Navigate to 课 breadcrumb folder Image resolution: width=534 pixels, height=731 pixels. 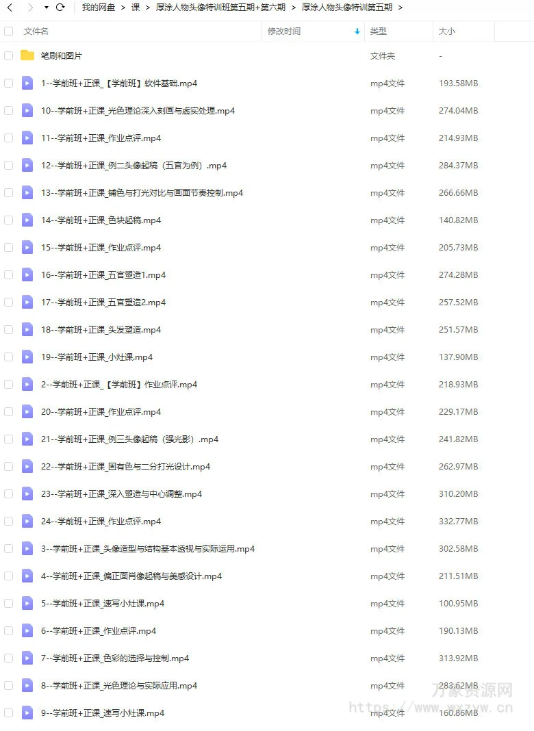pyautogui.click(x=136, y=8)
